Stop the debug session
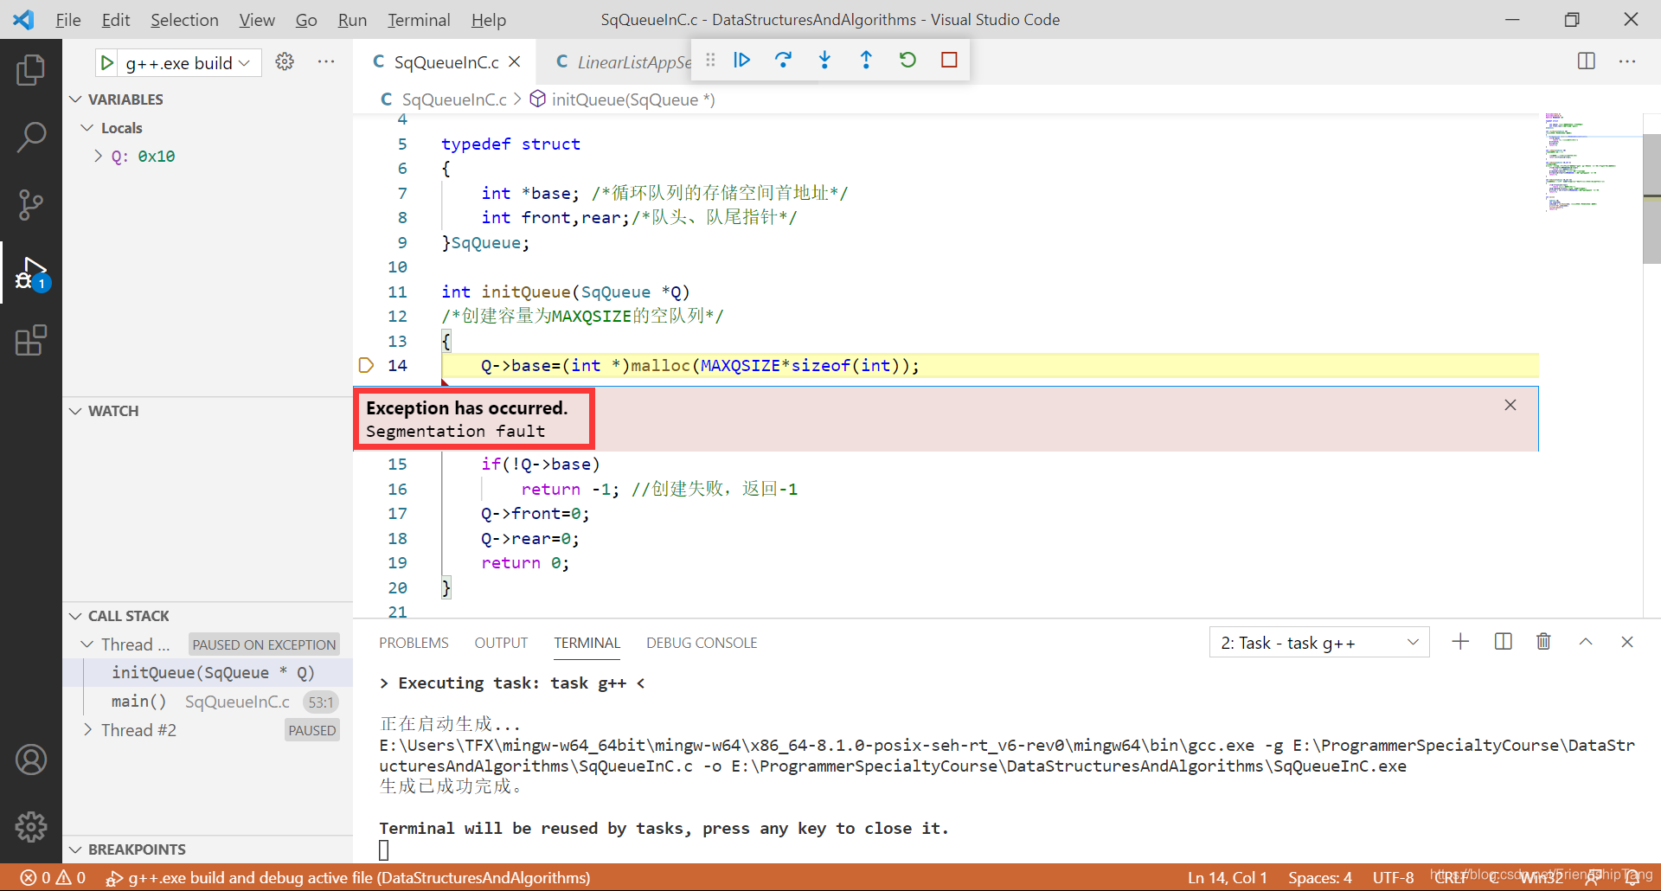1661x891 pixels. pyautogui.click(x=949, y=60)
